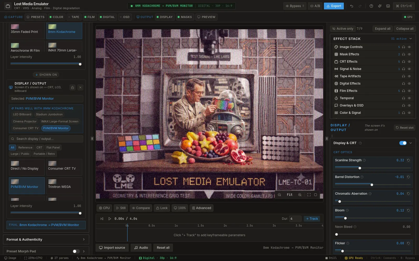
Task: Expand the Overlays & OSD row
Action: (373, 105)
